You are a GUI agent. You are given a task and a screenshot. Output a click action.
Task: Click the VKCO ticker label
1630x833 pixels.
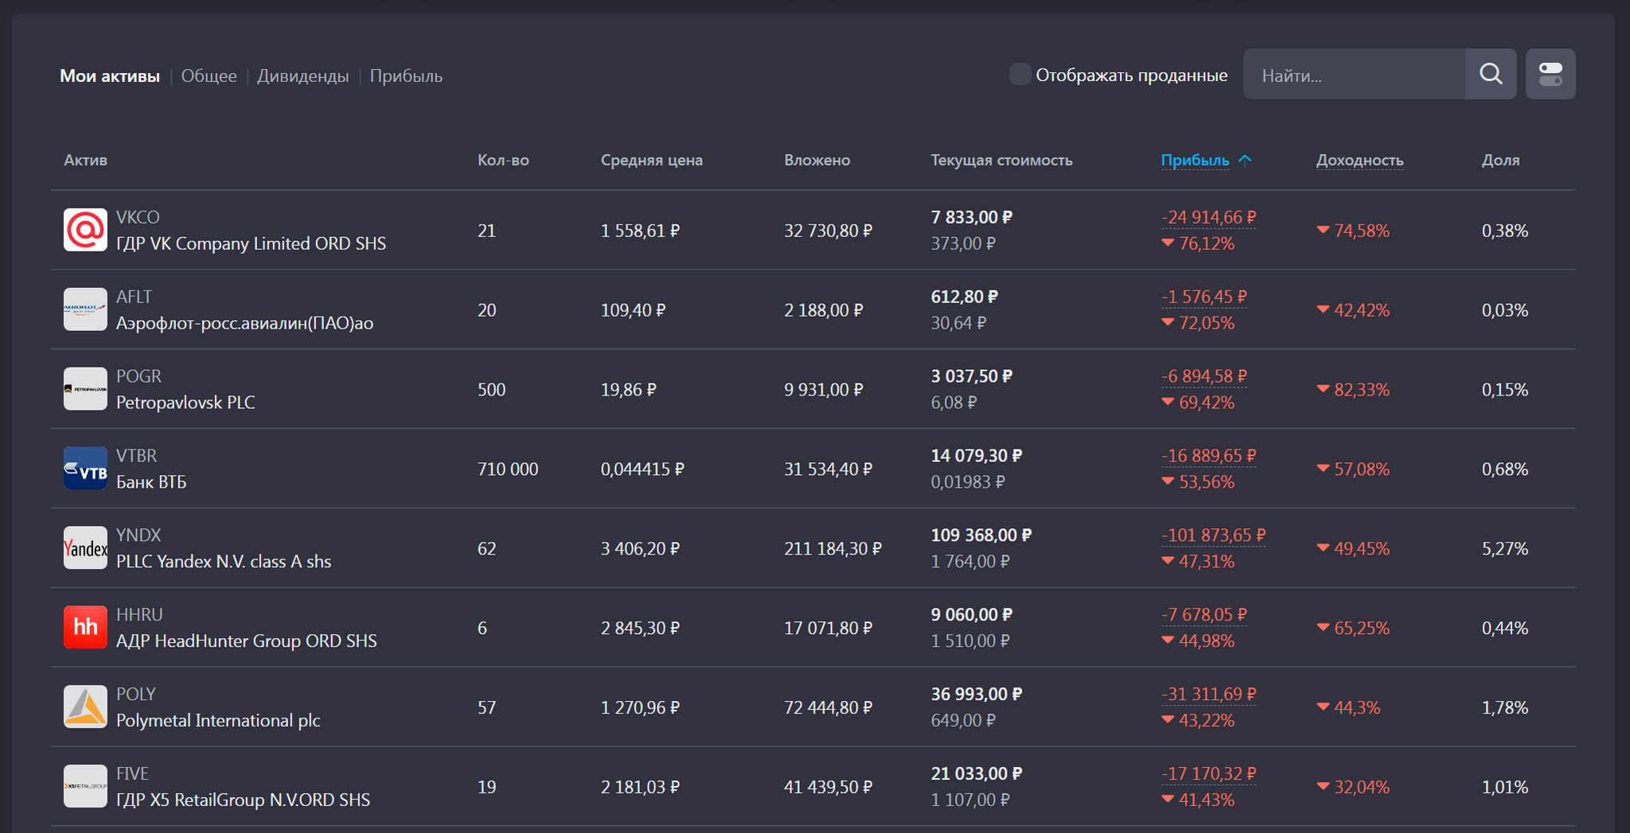138,217
